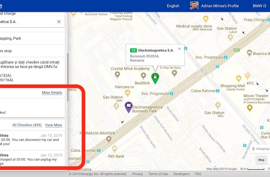Open Adrian Mitrea's Profile menu

[215, 6]
